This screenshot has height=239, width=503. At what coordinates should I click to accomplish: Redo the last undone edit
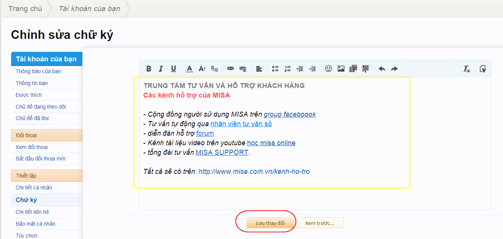coord(394,69)
